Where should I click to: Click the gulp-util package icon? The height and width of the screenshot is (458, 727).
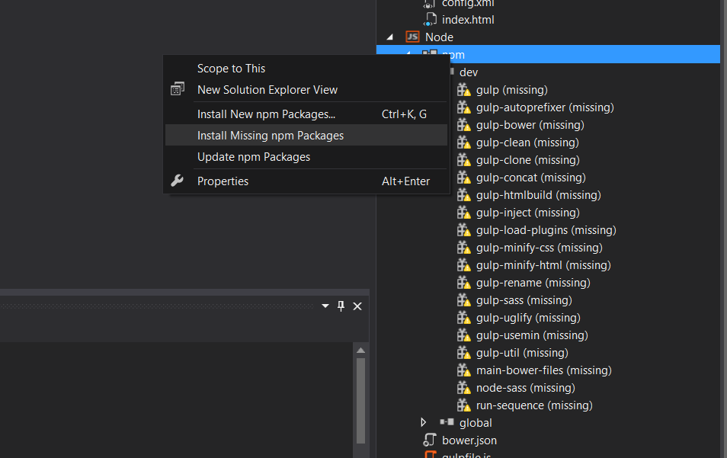click(463, 353)
